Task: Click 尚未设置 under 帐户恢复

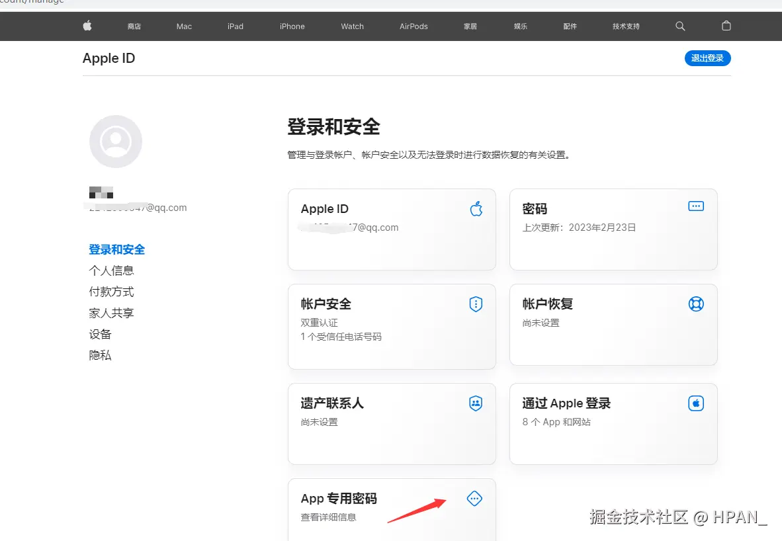Action: [541, 323]
